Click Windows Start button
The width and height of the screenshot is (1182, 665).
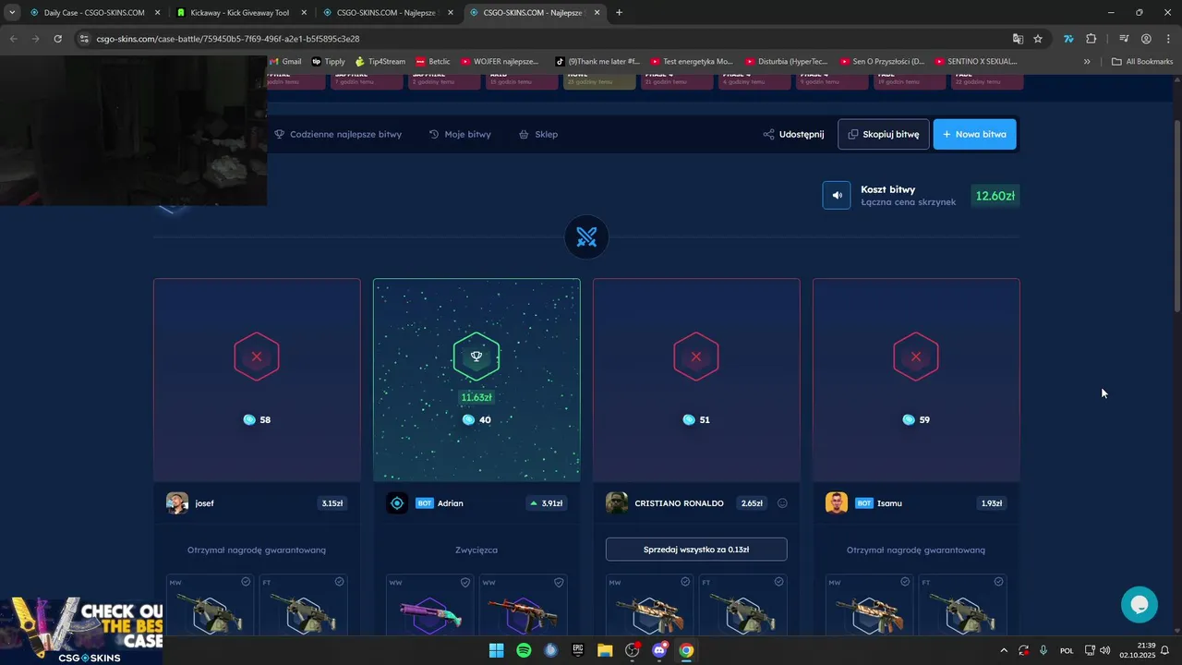pos(496,650)
